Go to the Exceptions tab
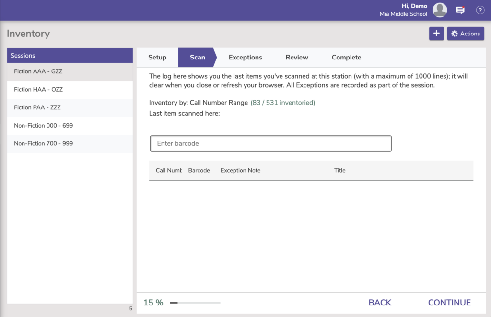491x317 pixels. point(245,58)
